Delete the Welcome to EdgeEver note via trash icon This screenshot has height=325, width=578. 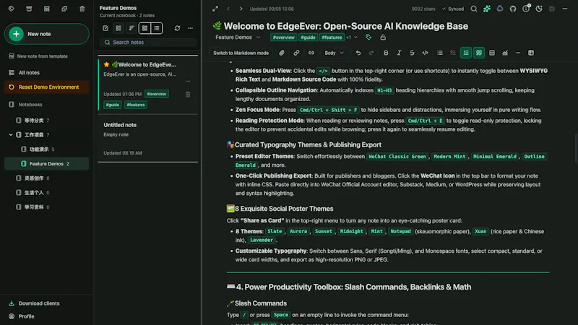[188, 95]
